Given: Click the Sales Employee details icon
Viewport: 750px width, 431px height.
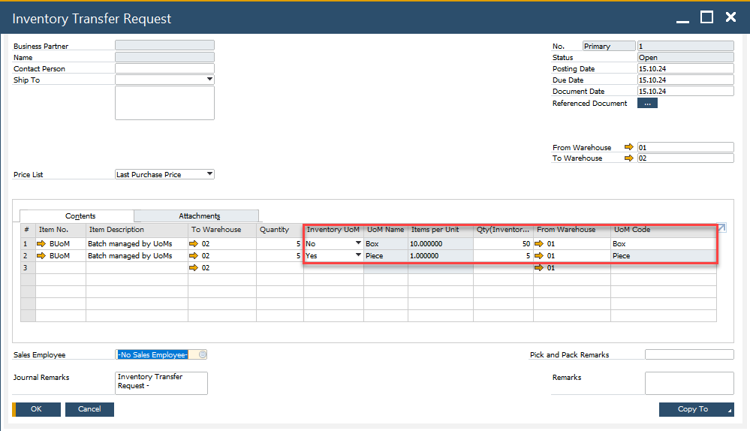Looking at the screenshot, I should pyautogui.click(x=203, y=355).
